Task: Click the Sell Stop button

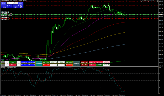Action: point(69,65)
